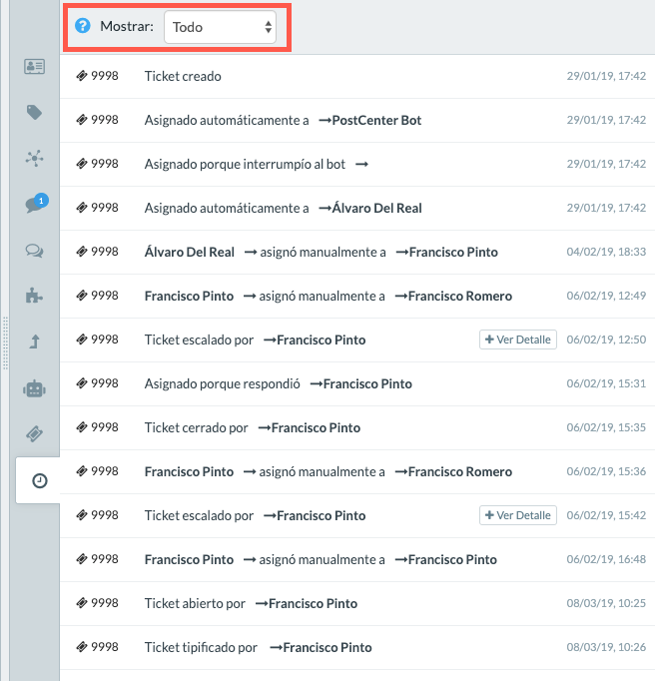Click ticket icon in Asignado porque respondió row

82,383
